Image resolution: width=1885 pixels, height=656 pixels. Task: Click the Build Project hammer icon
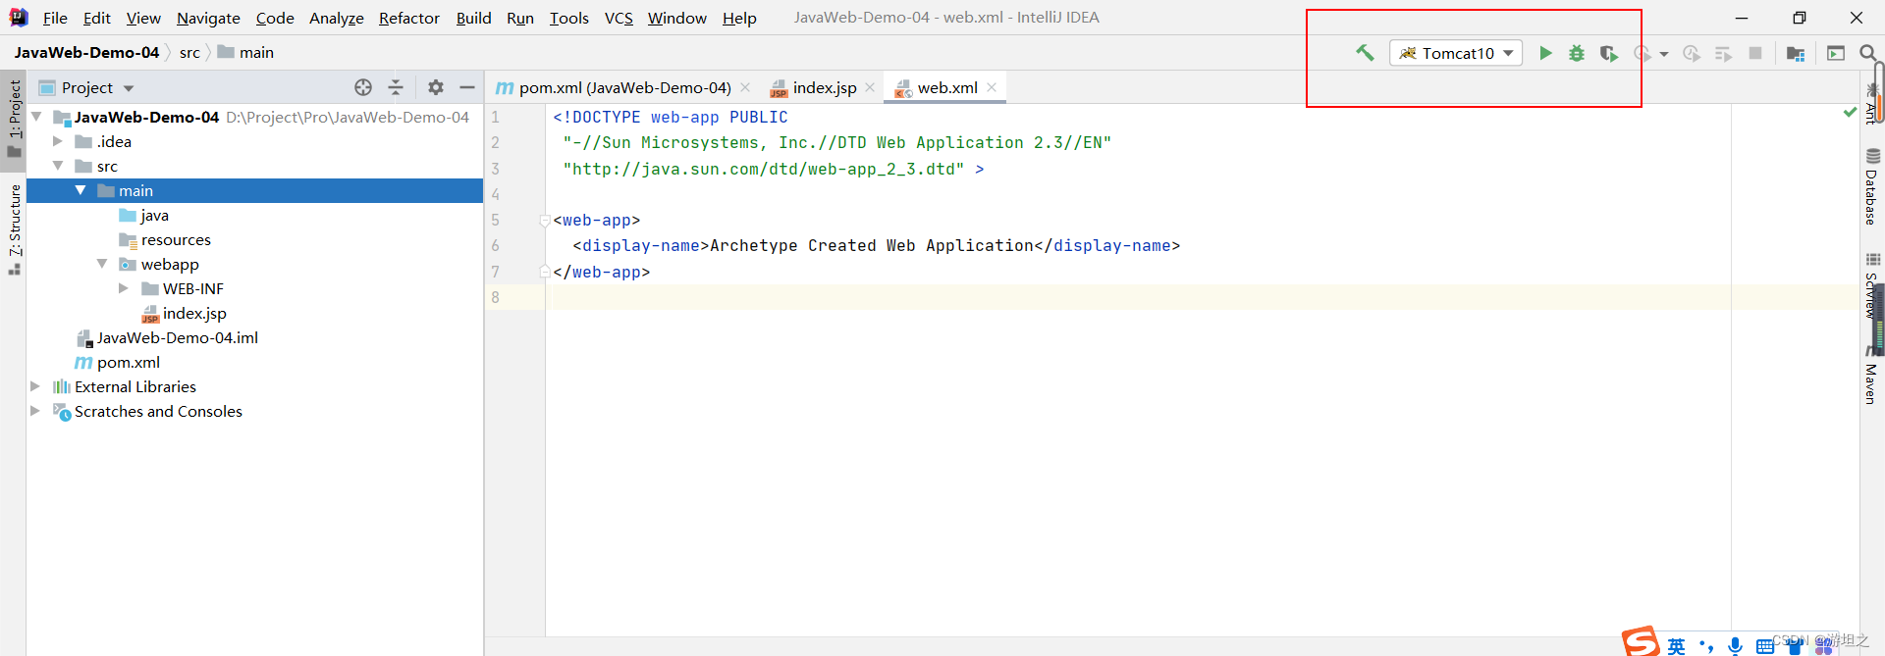coord(1365,53)
